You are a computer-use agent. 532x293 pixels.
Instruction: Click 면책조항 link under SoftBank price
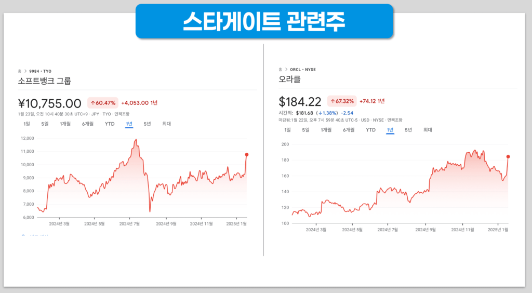pyautogui.click(x=122, y=114)
